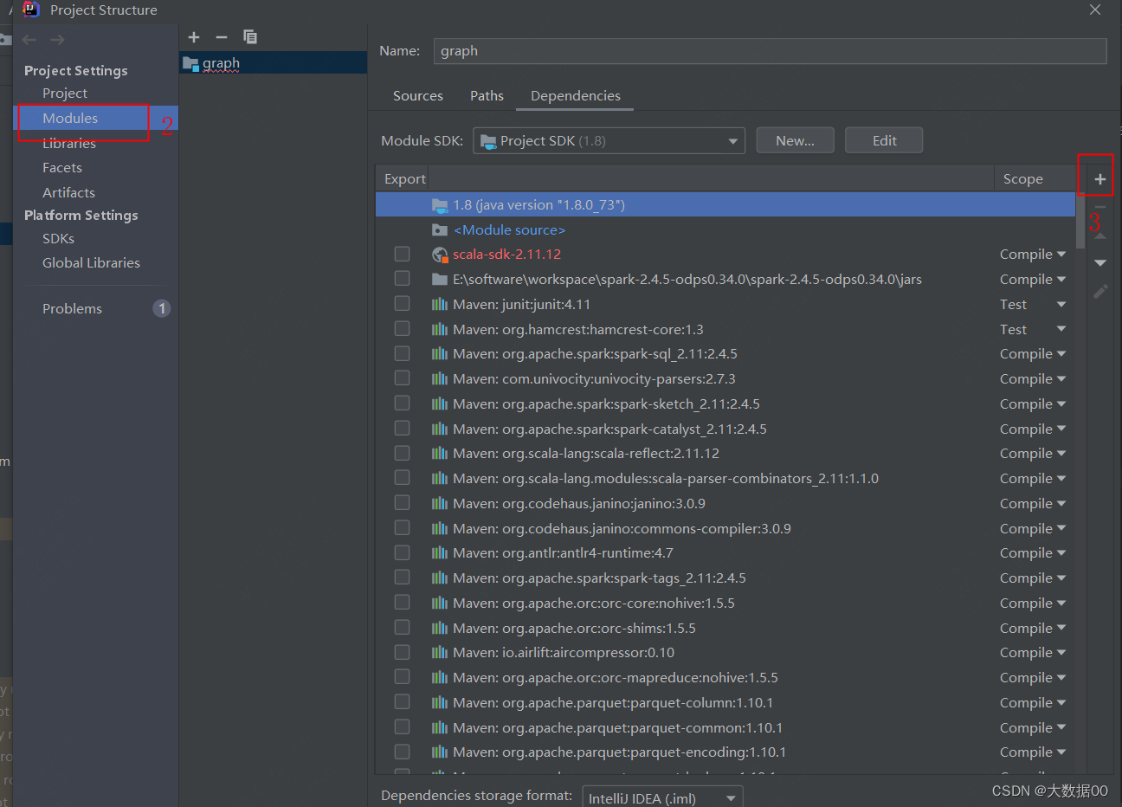Select the Maven orc-shims:1.5.5 row
The height and width of the screenshot is (807, 1122).
click(x=725, y=629)
